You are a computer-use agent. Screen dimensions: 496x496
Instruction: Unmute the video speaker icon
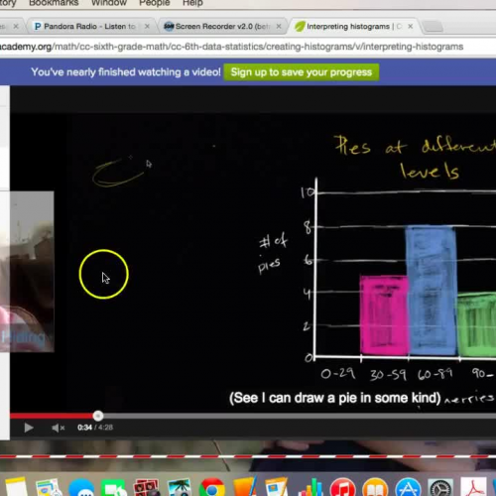pos(58,428)
